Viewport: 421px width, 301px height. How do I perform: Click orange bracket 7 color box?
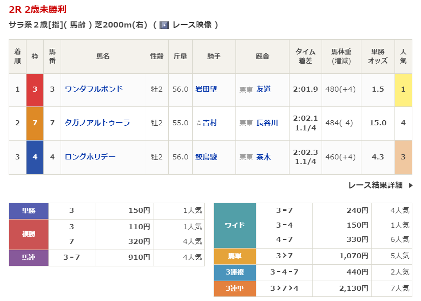pos(35,123)
